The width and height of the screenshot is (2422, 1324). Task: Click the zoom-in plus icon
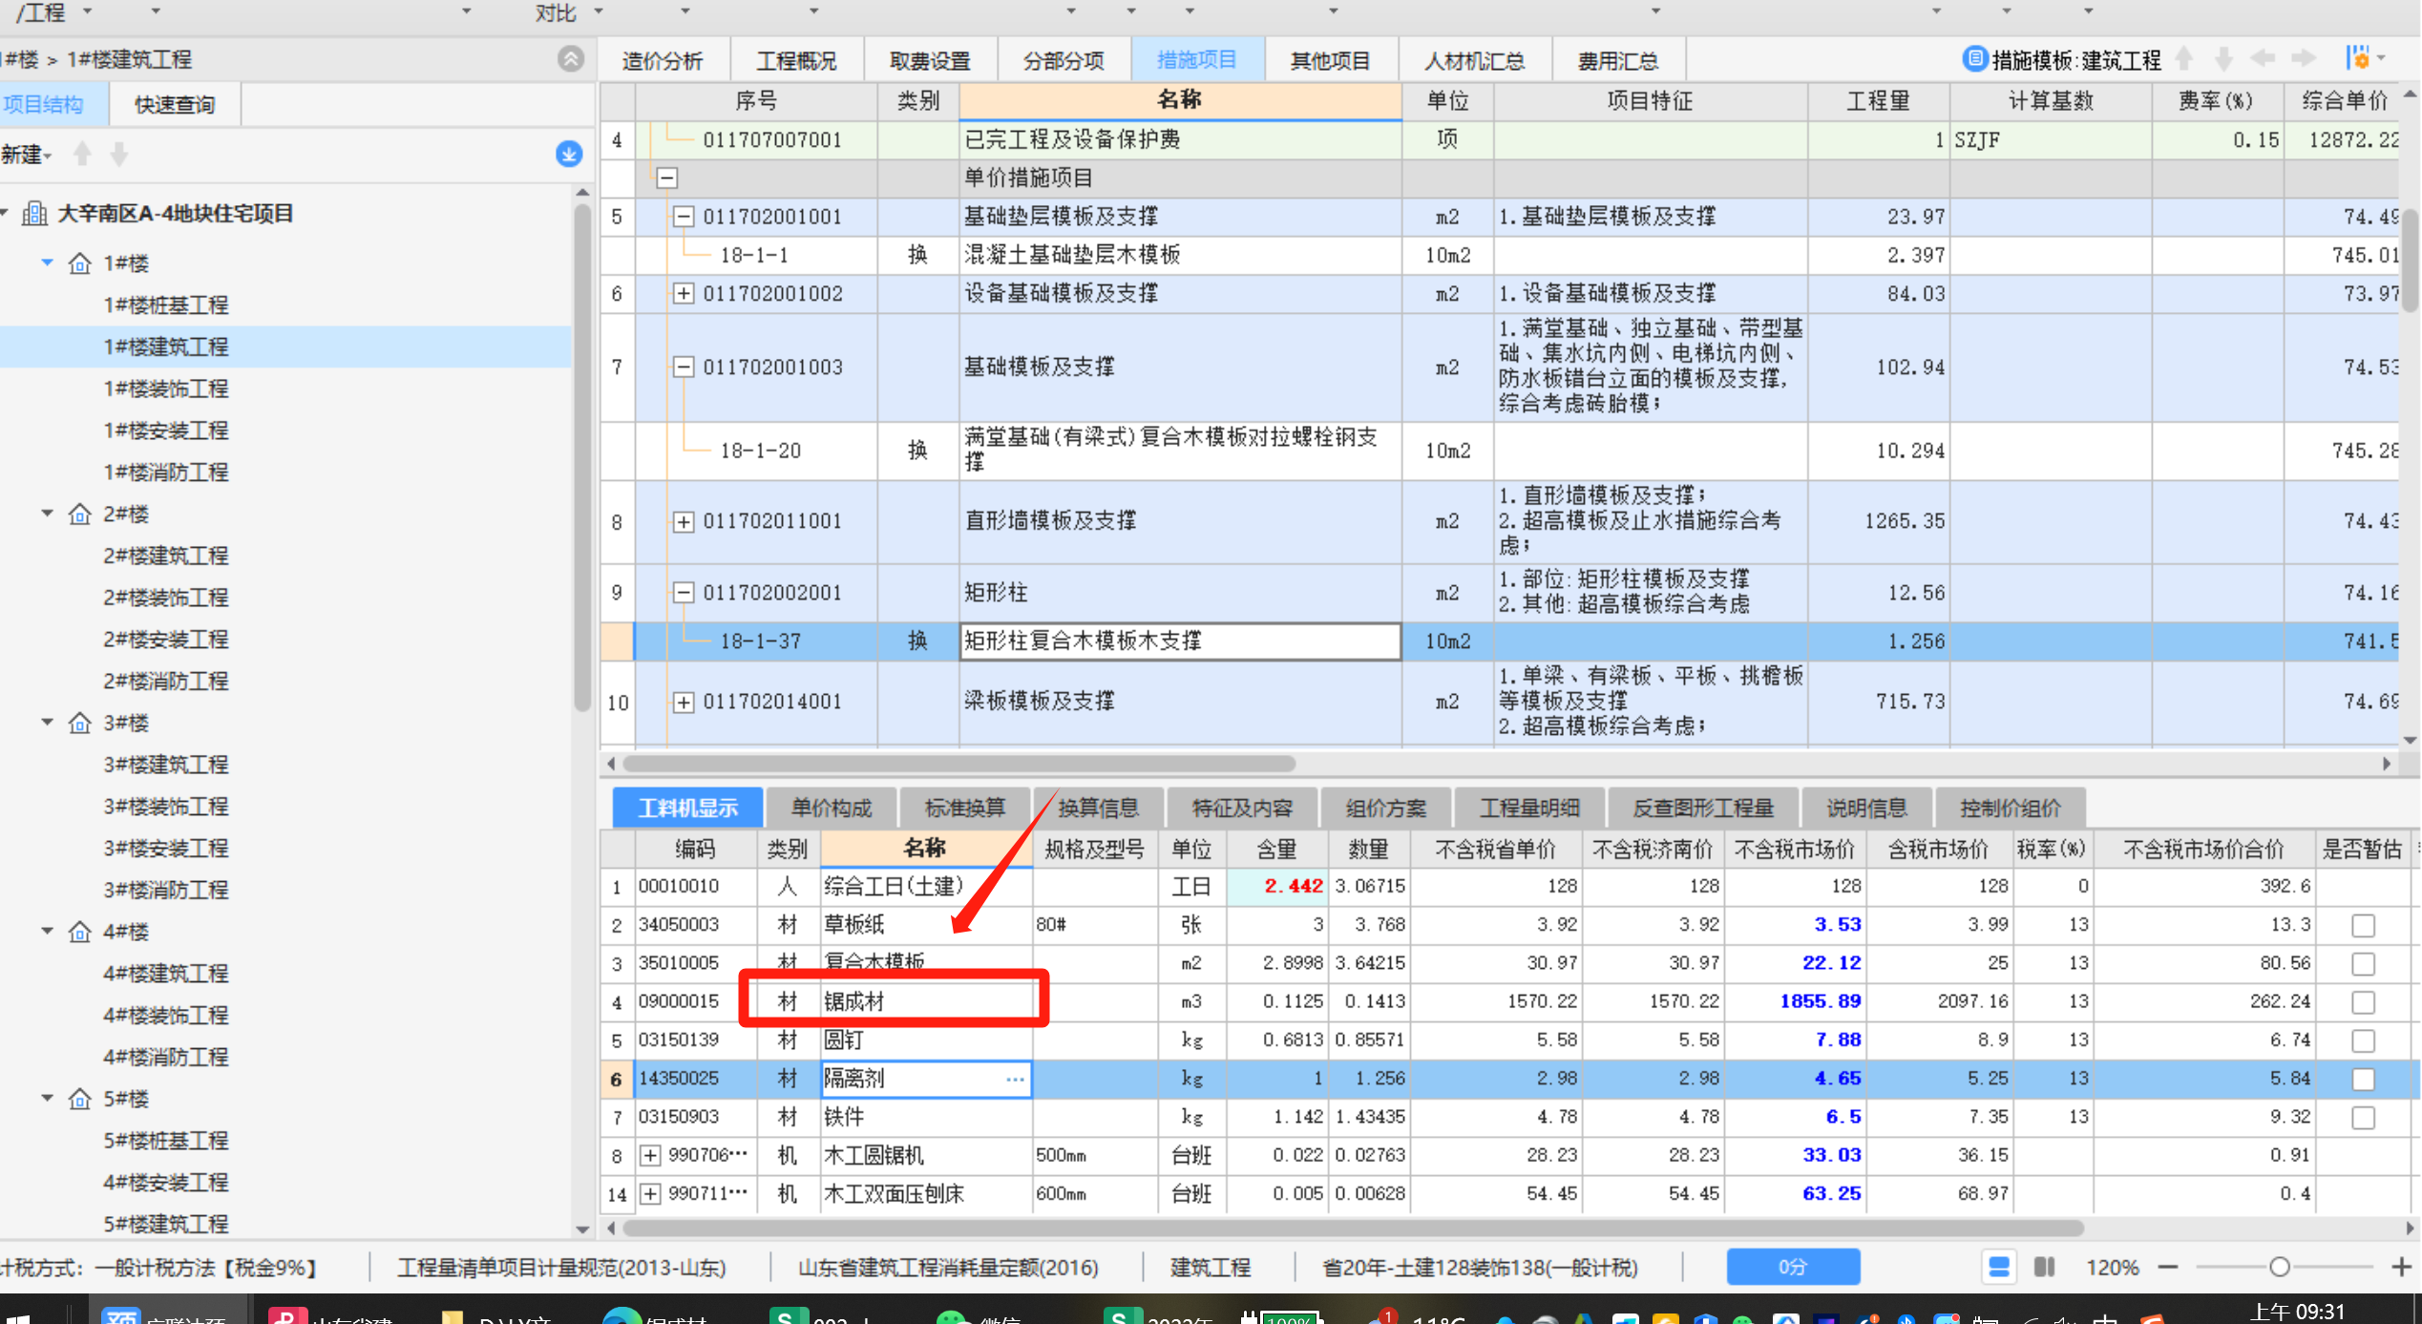2402,1267
